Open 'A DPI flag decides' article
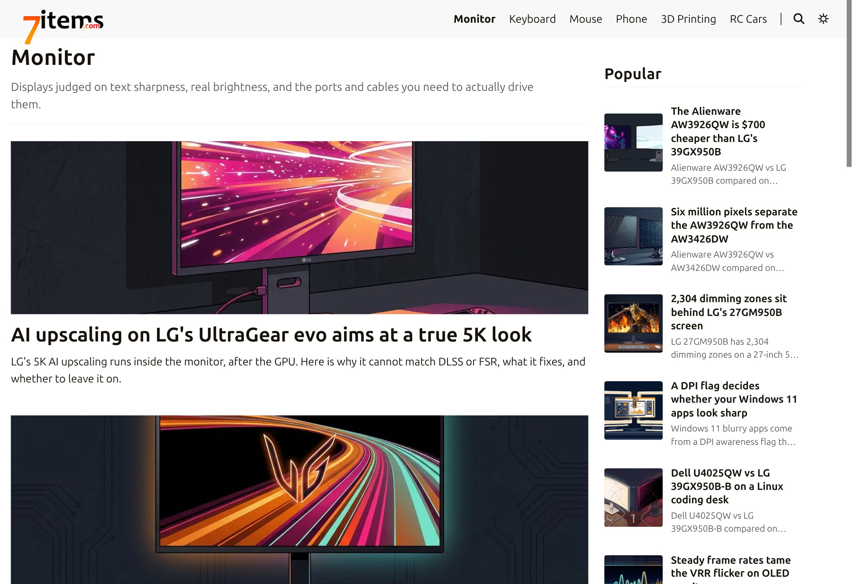 [x=734, y=399]
